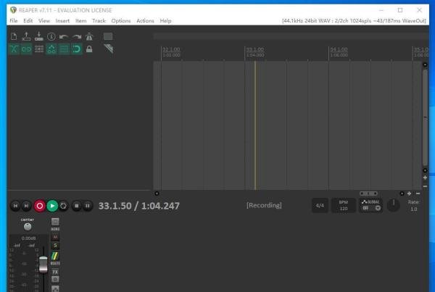Toggle ripple editing icon

(x=39, y=49)
